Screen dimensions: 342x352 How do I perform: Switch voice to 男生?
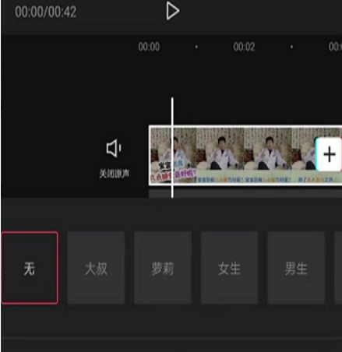coord(296,268)
